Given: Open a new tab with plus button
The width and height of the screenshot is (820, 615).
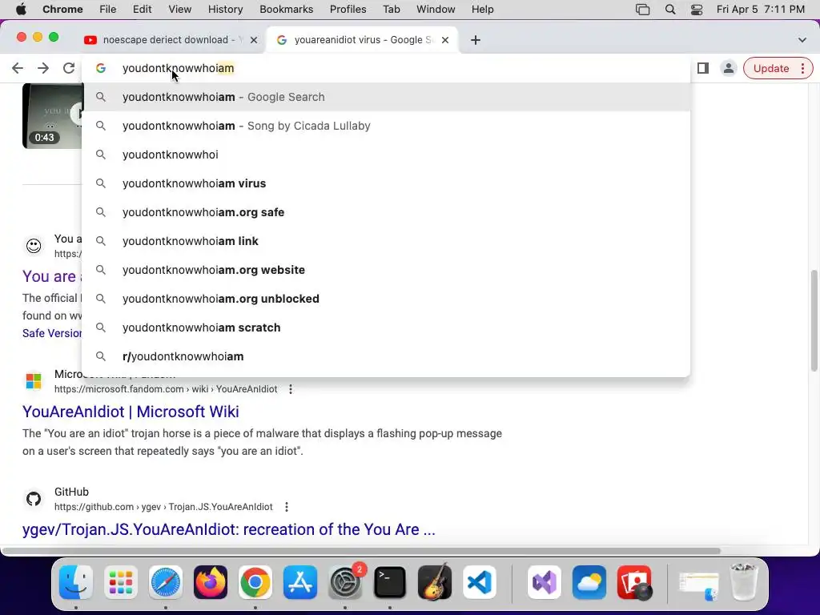Looking at the screenshot, I should [476, 40].
